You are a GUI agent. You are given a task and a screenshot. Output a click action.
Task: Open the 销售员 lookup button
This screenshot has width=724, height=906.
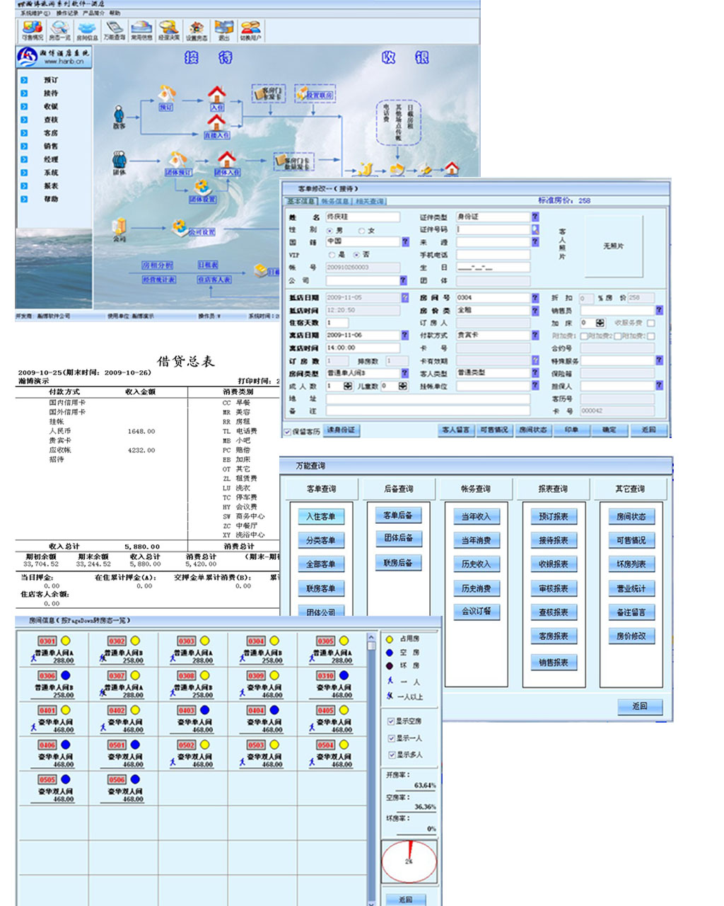[x=659, y=310]
